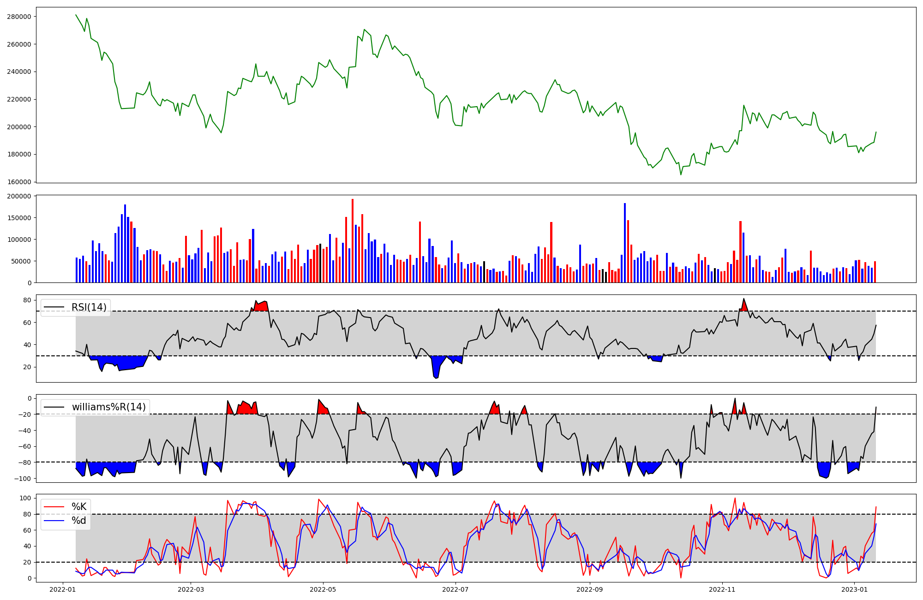Click the williams%R(14) legend label
This screenshot has width=923, height=600.
(108, 407)
